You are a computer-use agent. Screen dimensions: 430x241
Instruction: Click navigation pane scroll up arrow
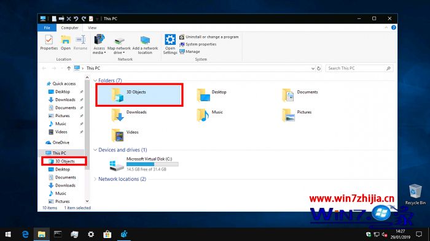tap(87, 78)
